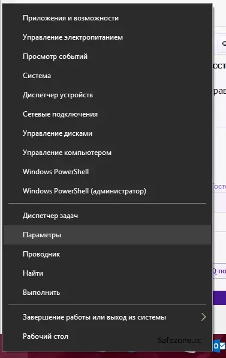Run Windows PowerShell (администратор)

click(107, 190)
